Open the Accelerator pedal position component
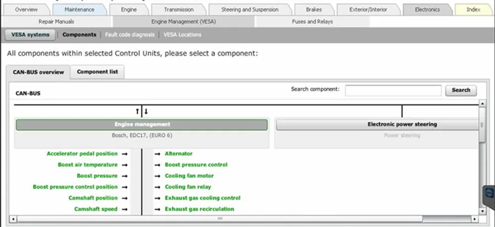The width and height of the screenshot is (495, 227). tap(82, 153)
